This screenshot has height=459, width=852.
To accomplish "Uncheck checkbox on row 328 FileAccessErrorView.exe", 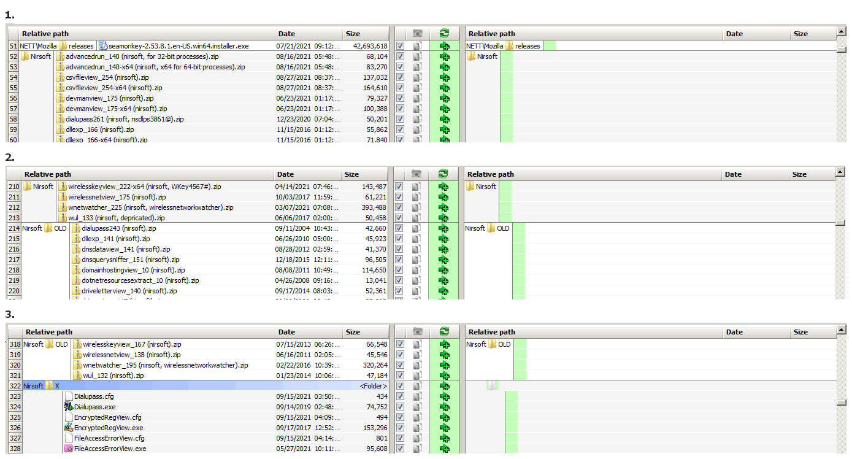I will tap(400, 449).
